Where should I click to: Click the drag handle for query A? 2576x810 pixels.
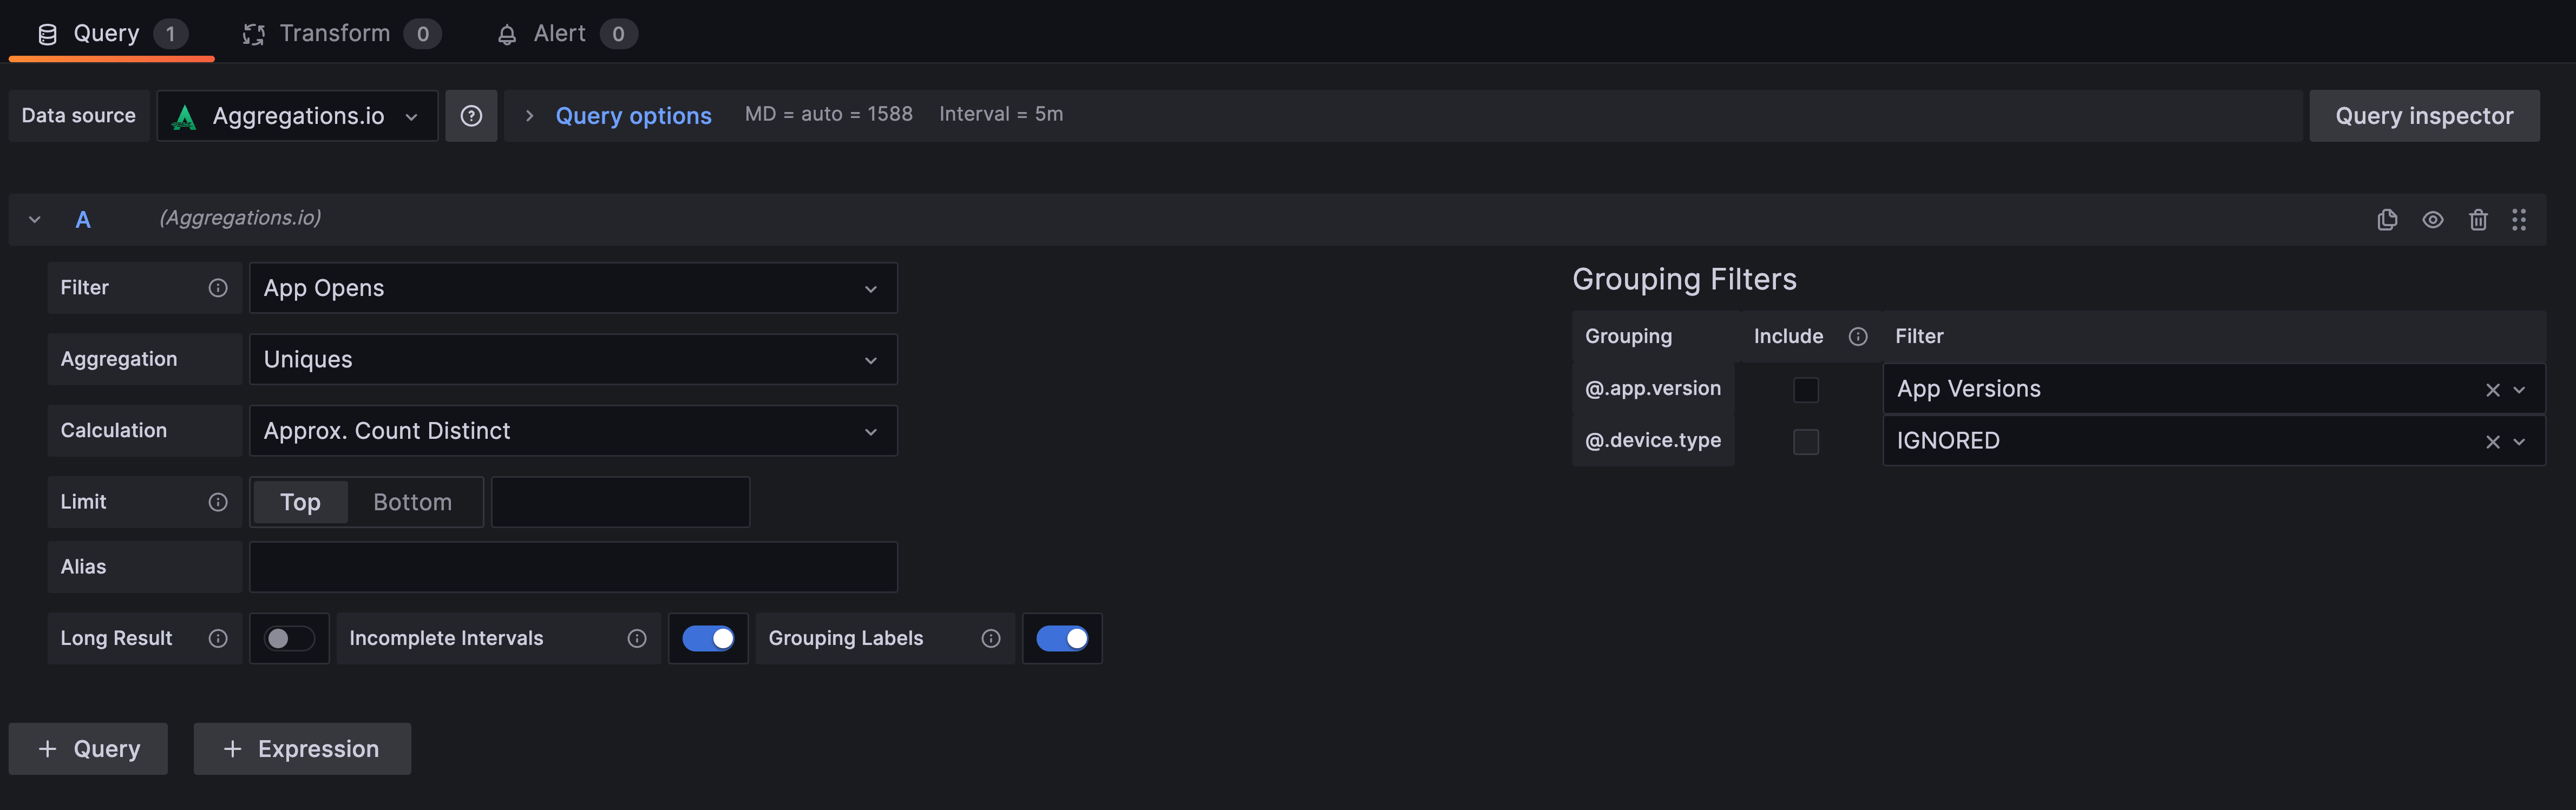coord(2518,219)
